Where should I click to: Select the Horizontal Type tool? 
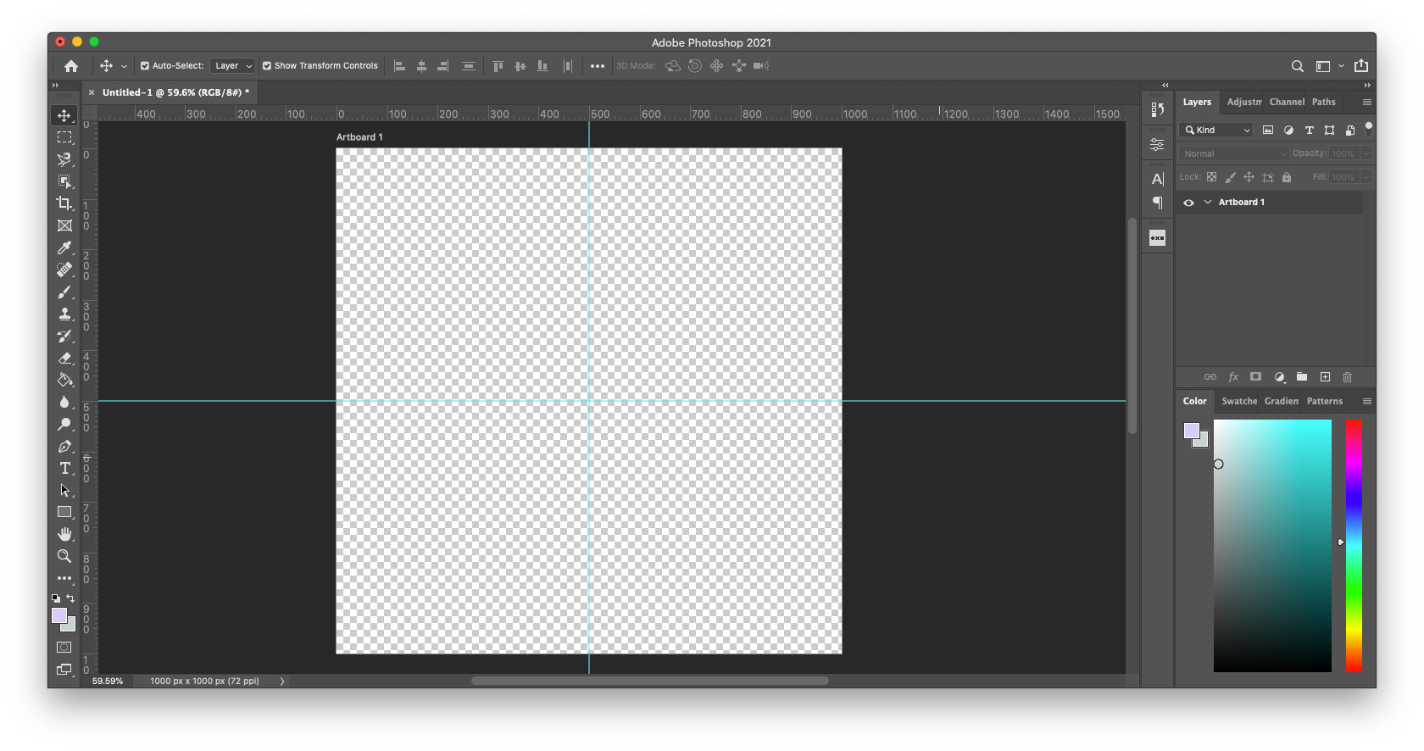[x=64, y=468]
